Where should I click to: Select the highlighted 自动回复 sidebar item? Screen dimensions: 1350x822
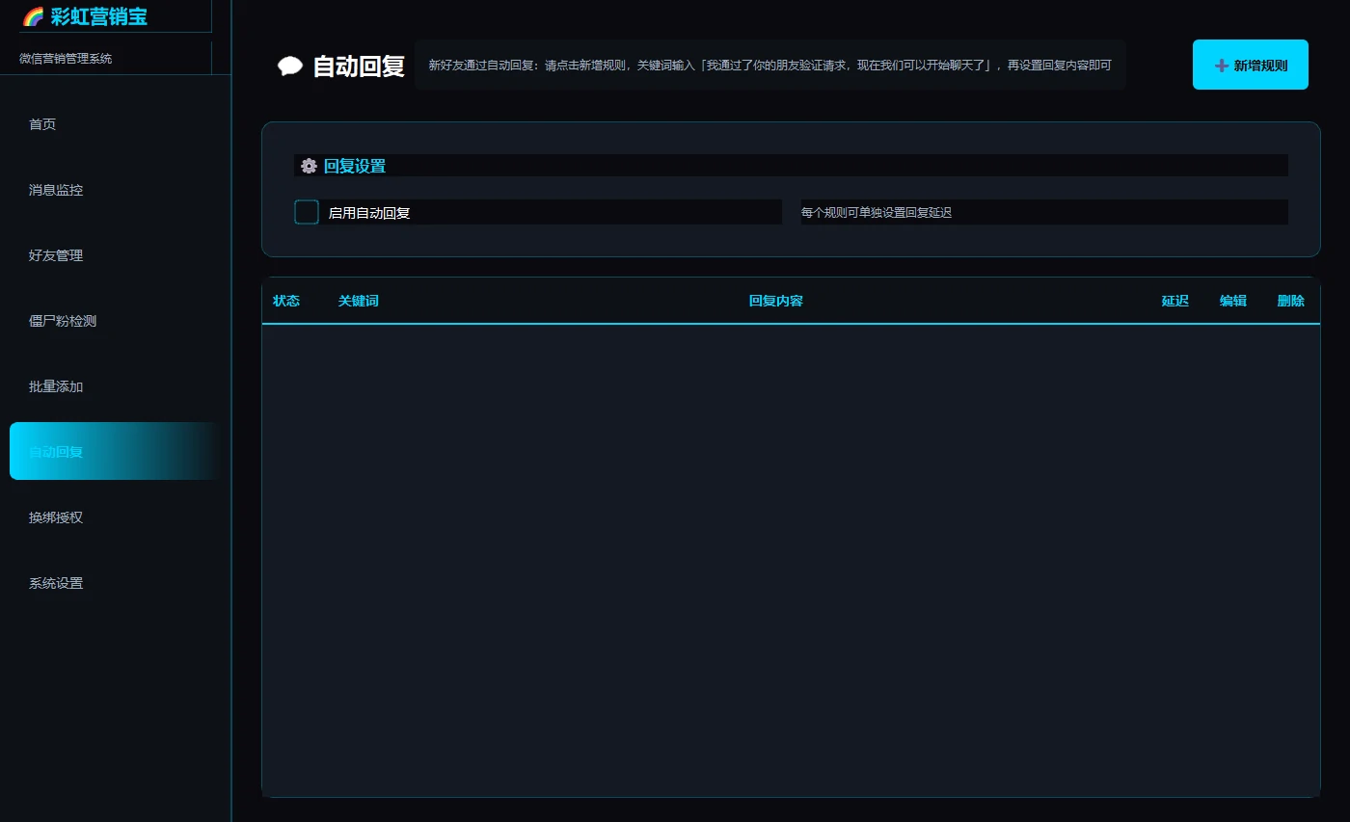pos(116,451)
